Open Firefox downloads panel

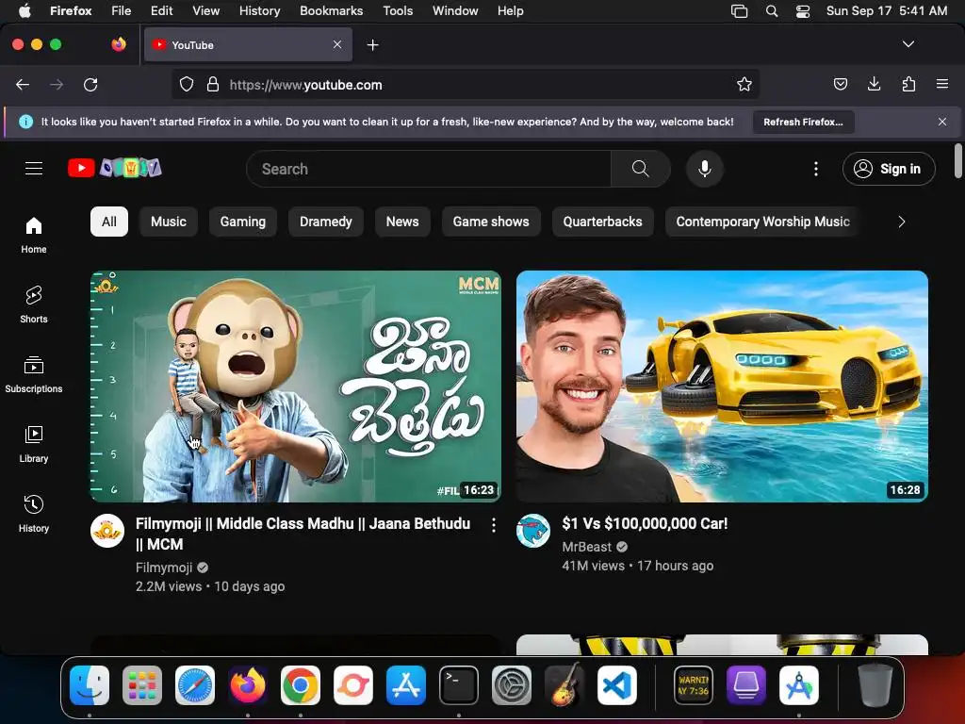point(874,84)
